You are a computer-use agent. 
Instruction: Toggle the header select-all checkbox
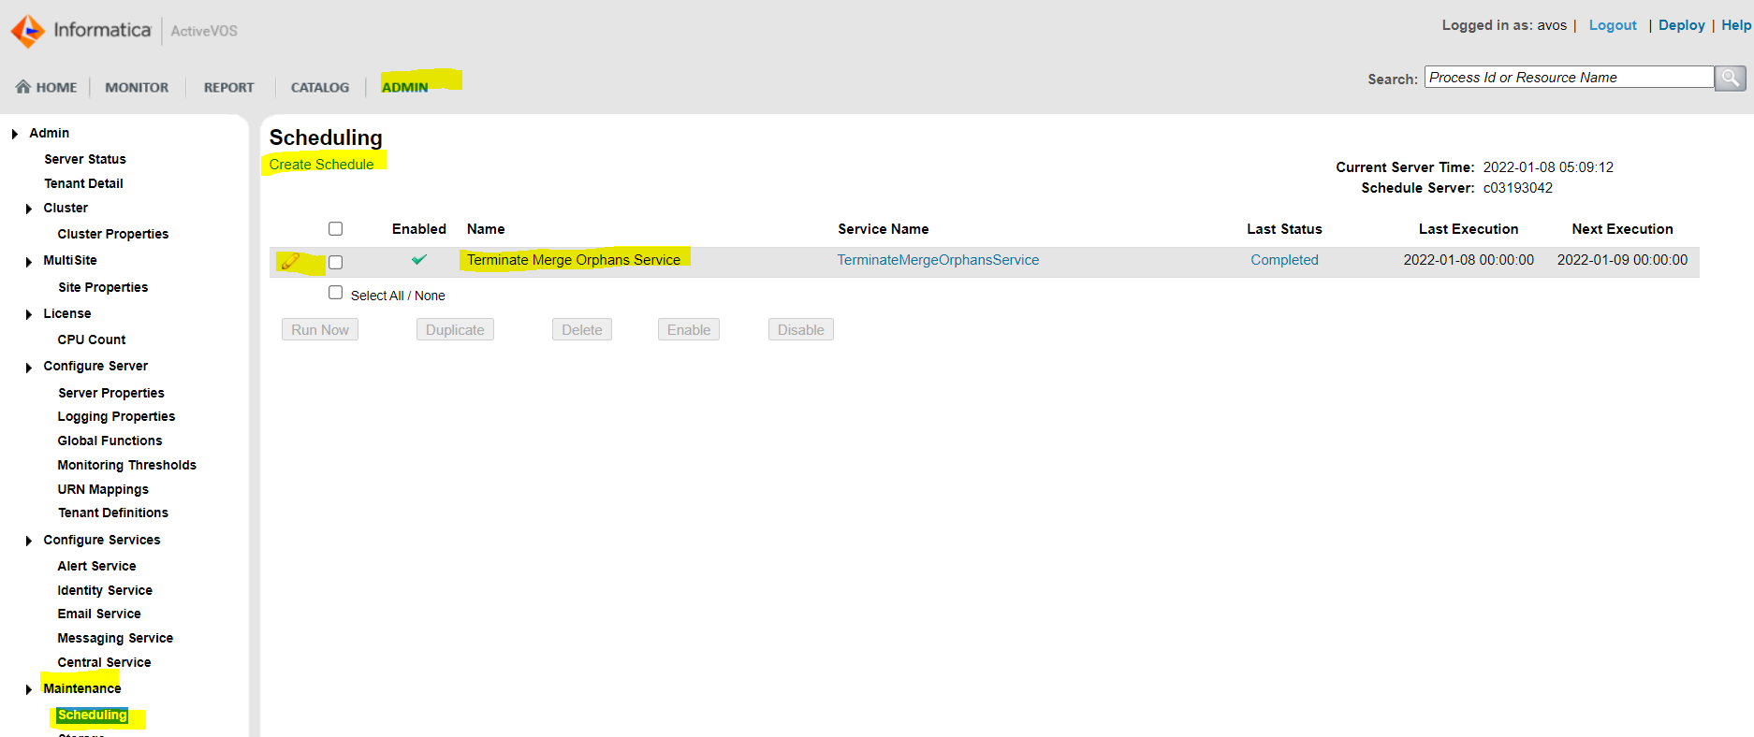pyautogui.click(x=336, y=228)
